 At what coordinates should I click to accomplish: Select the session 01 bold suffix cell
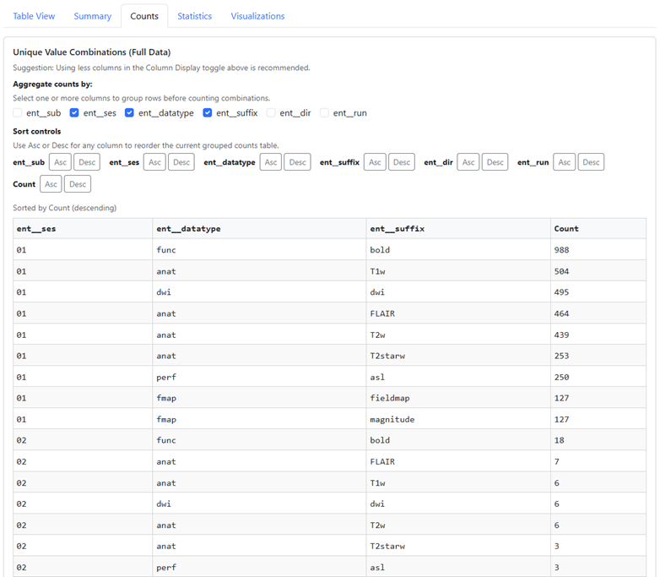458,249
